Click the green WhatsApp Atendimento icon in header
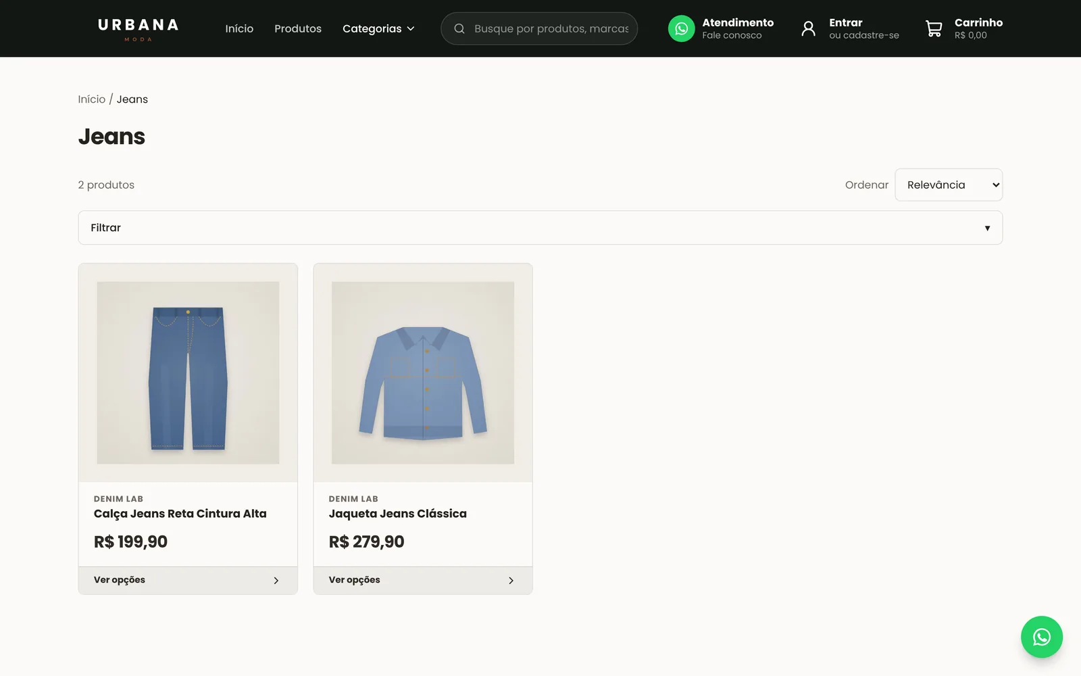This screenshot has height=676, width=1081. [681, 28]
